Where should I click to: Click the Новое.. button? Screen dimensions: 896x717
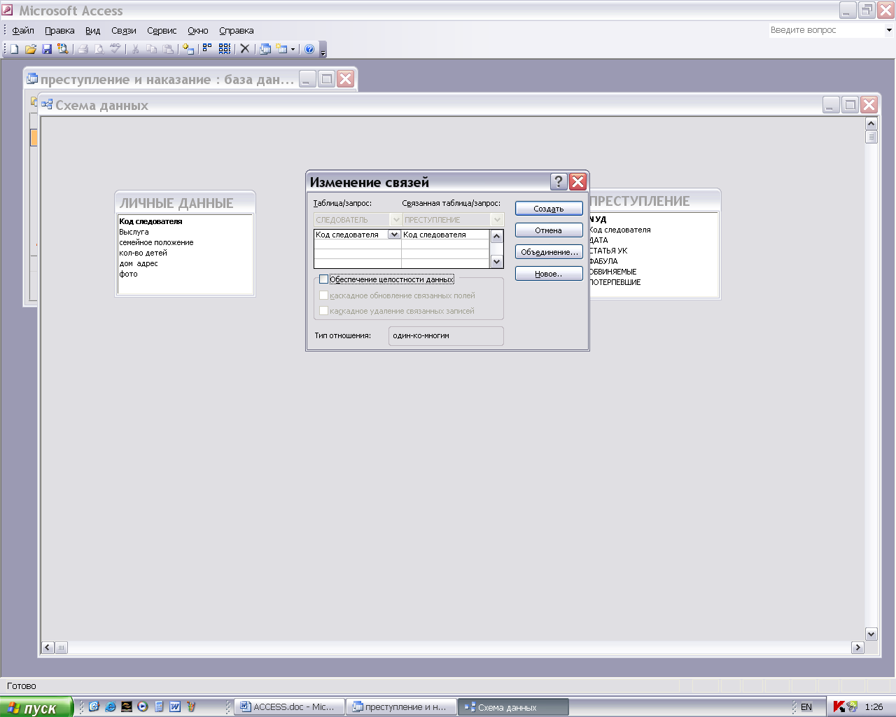coord(549,274)
